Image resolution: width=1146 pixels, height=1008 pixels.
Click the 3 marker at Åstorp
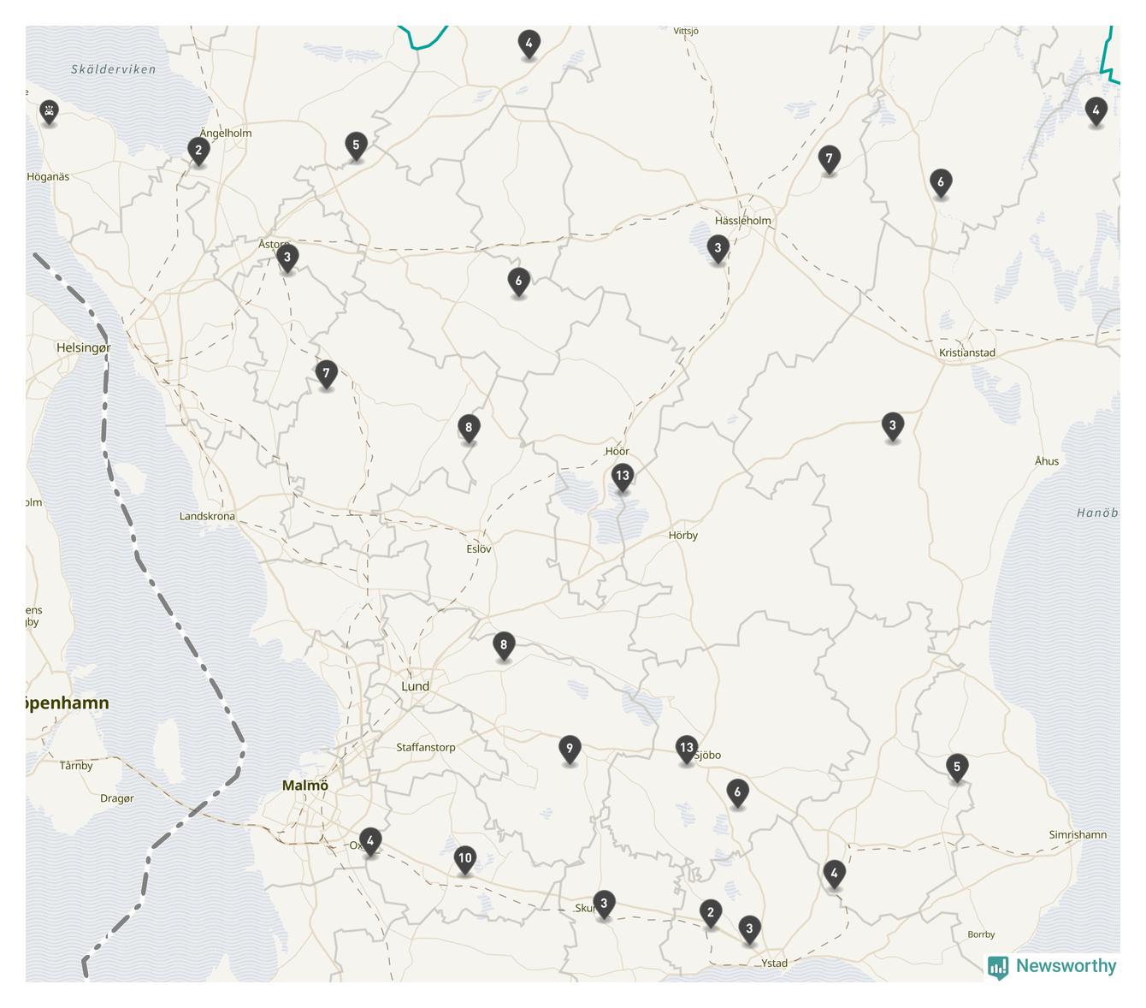pyautogui.click(x=287, y=257)
